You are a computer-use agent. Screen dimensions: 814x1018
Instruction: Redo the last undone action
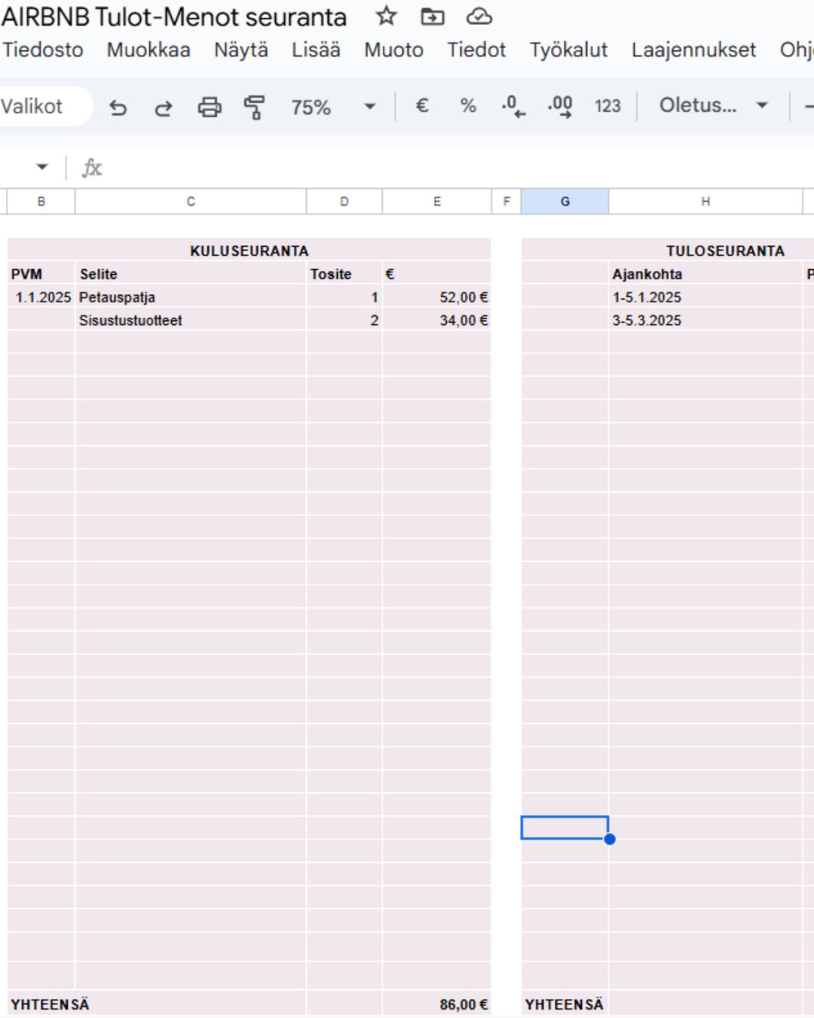[x=163, y=107]
